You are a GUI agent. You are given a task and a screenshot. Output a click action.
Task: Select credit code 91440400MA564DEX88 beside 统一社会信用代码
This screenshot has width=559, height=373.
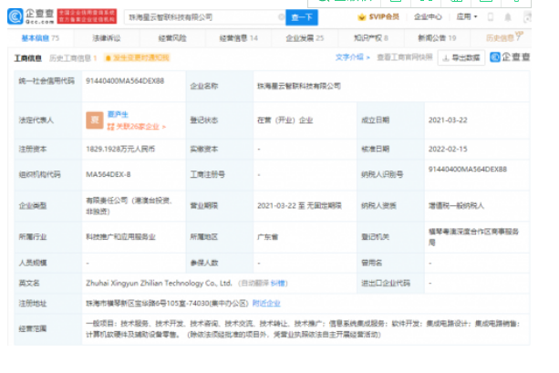click(x=125, y=81)
